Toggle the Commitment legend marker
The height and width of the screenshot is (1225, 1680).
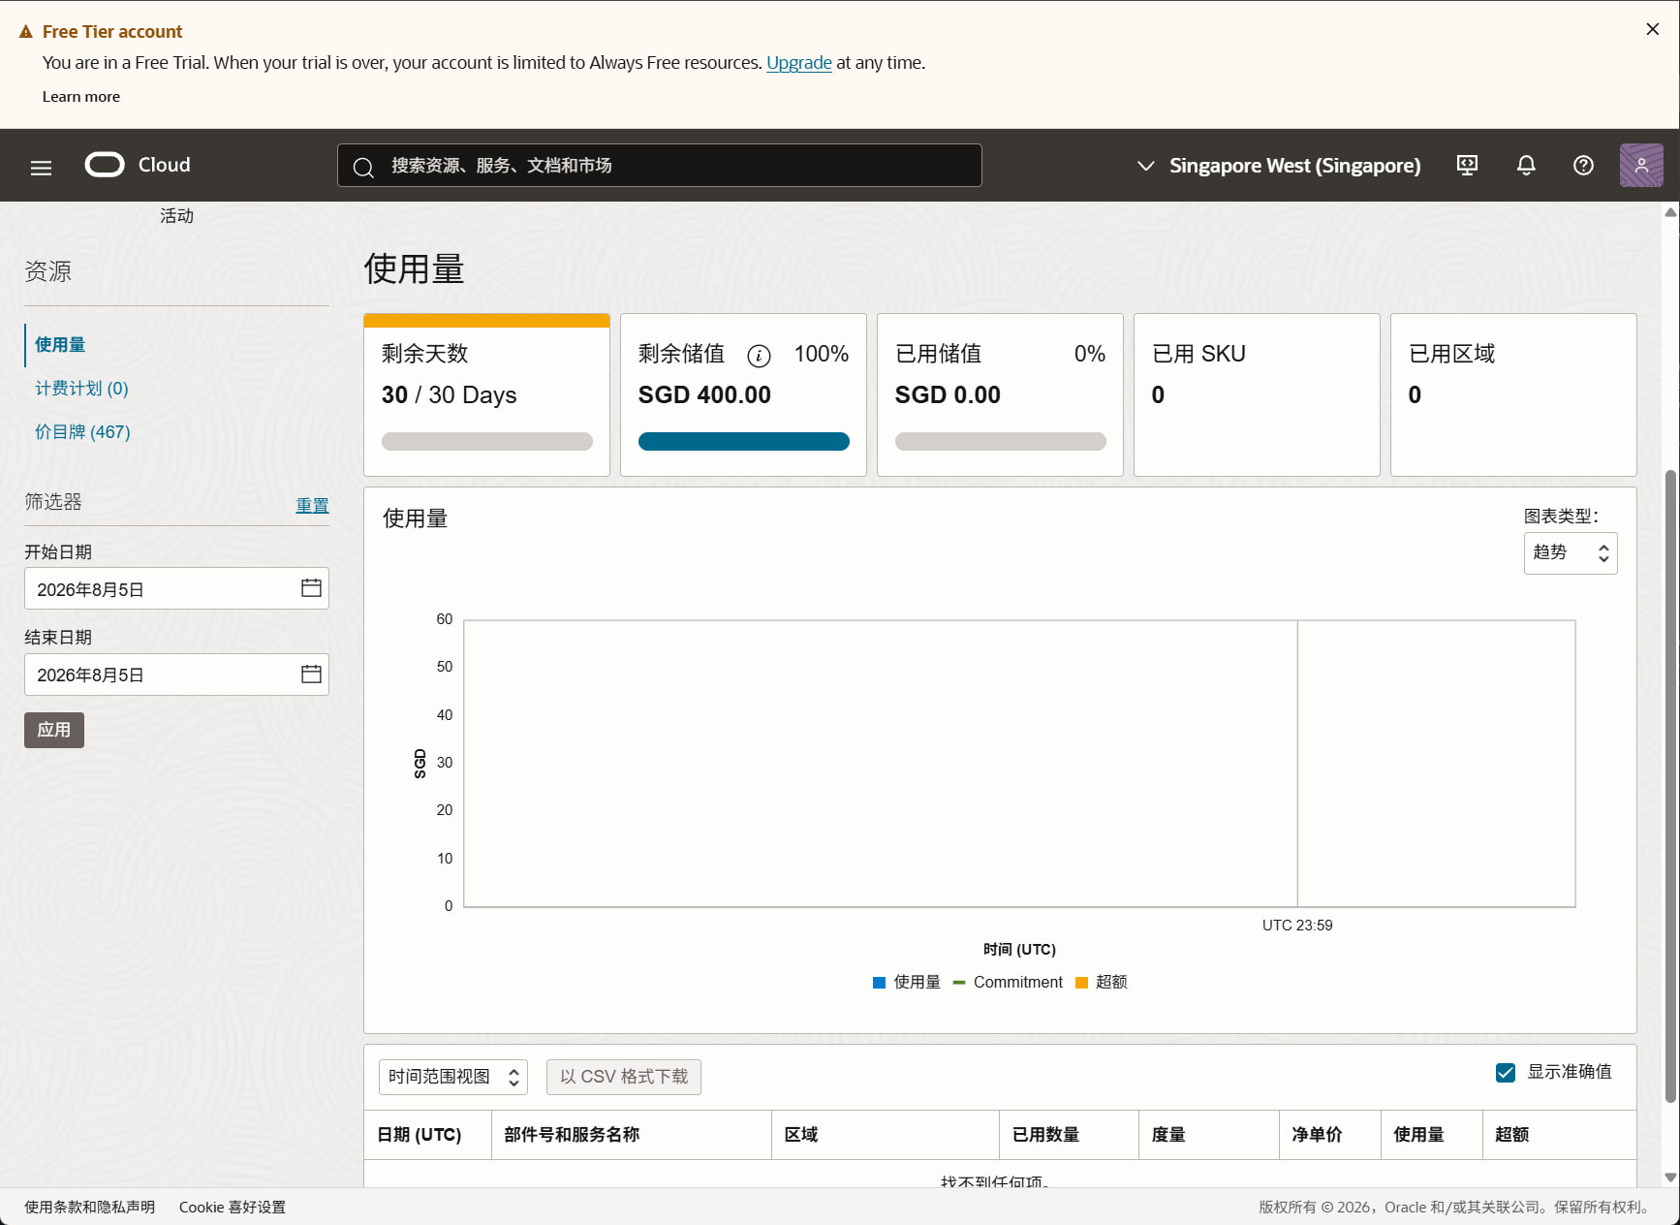(959, 982)
